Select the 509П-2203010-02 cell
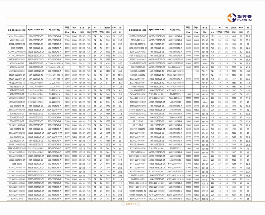This screenshot has width=265, height=215. 17,145
